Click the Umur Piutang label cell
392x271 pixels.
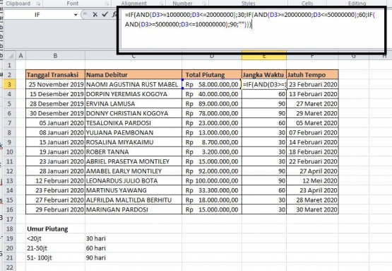coord(55,229)
